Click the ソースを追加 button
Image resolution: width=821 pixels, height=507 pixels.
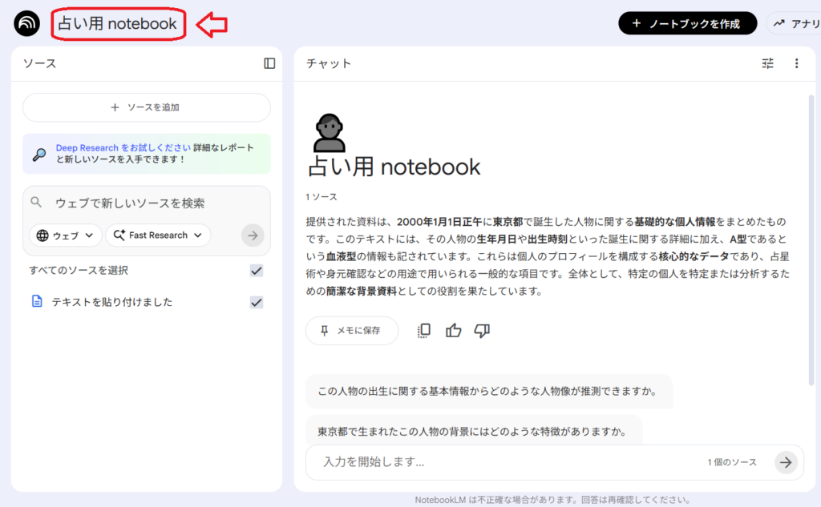click(147, 107)
